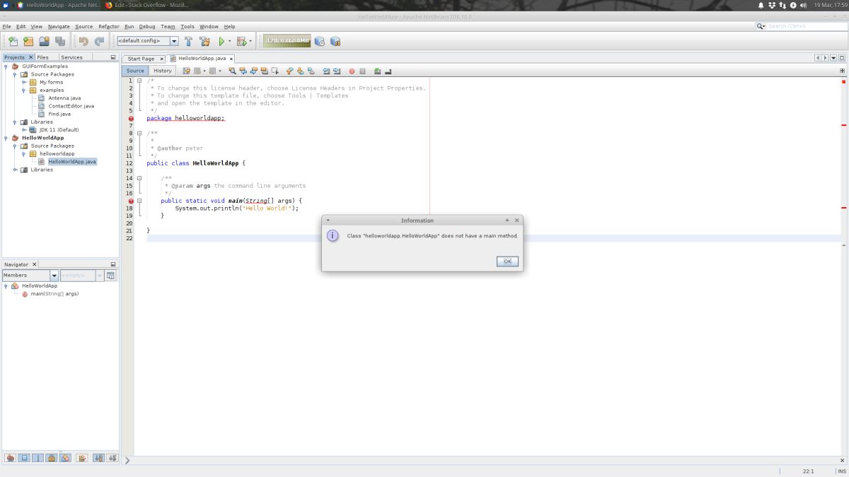The width and height of the screenshot is (849, 477).
Task: Expand the JDK 11 (Default) library node
Action: click(24, 130)
